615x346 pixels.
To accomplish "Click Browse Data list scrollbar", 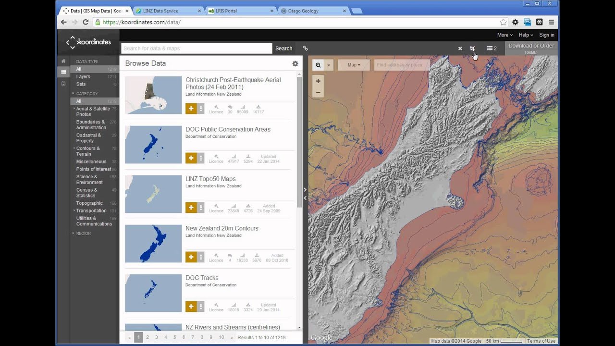I will [x=299, y=142].
